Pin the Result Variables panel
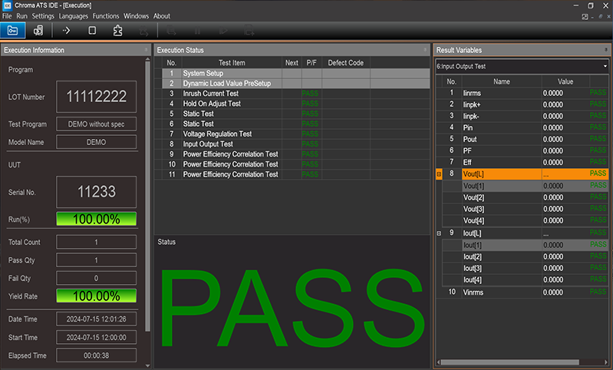 pos(606,50)
